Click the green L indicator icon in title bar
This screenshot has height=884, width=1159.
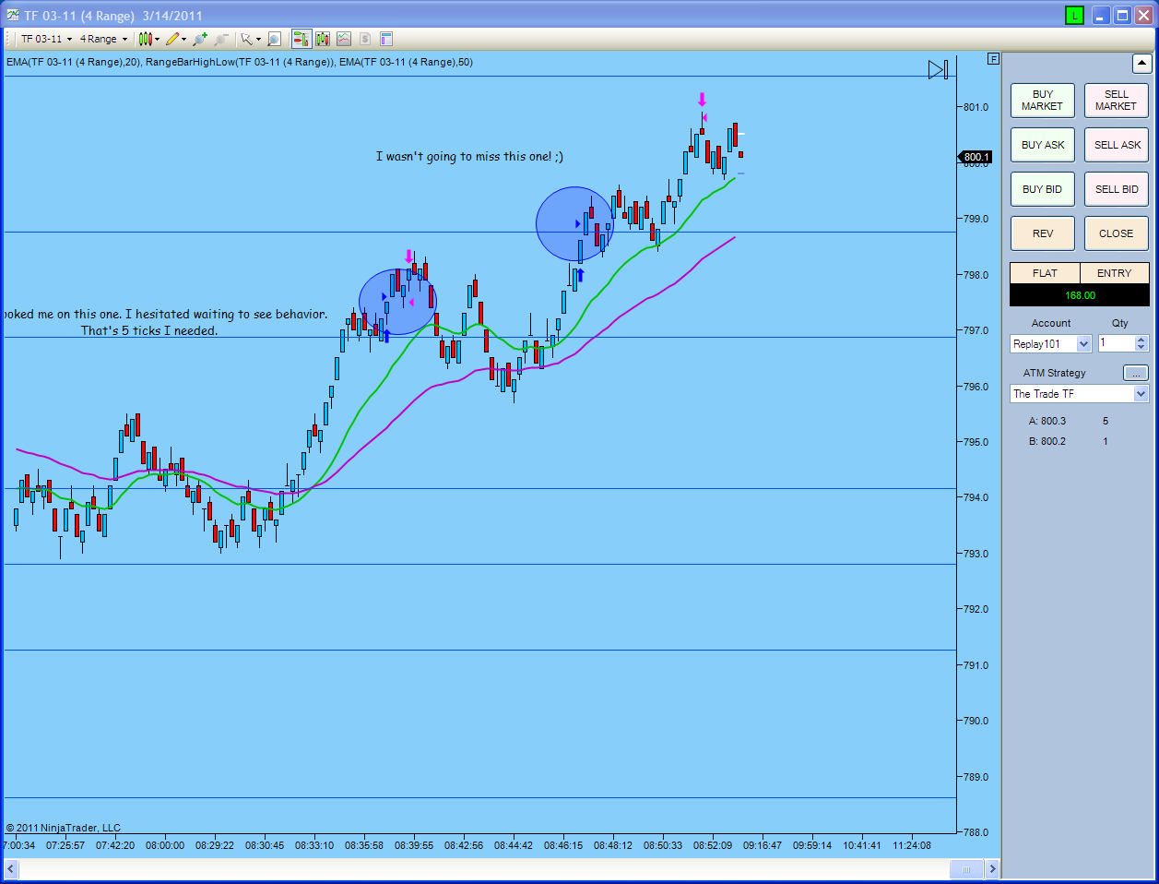coord(1074,15)
